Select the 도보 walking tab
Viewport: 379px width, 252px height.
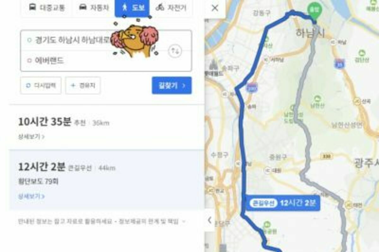132,8
